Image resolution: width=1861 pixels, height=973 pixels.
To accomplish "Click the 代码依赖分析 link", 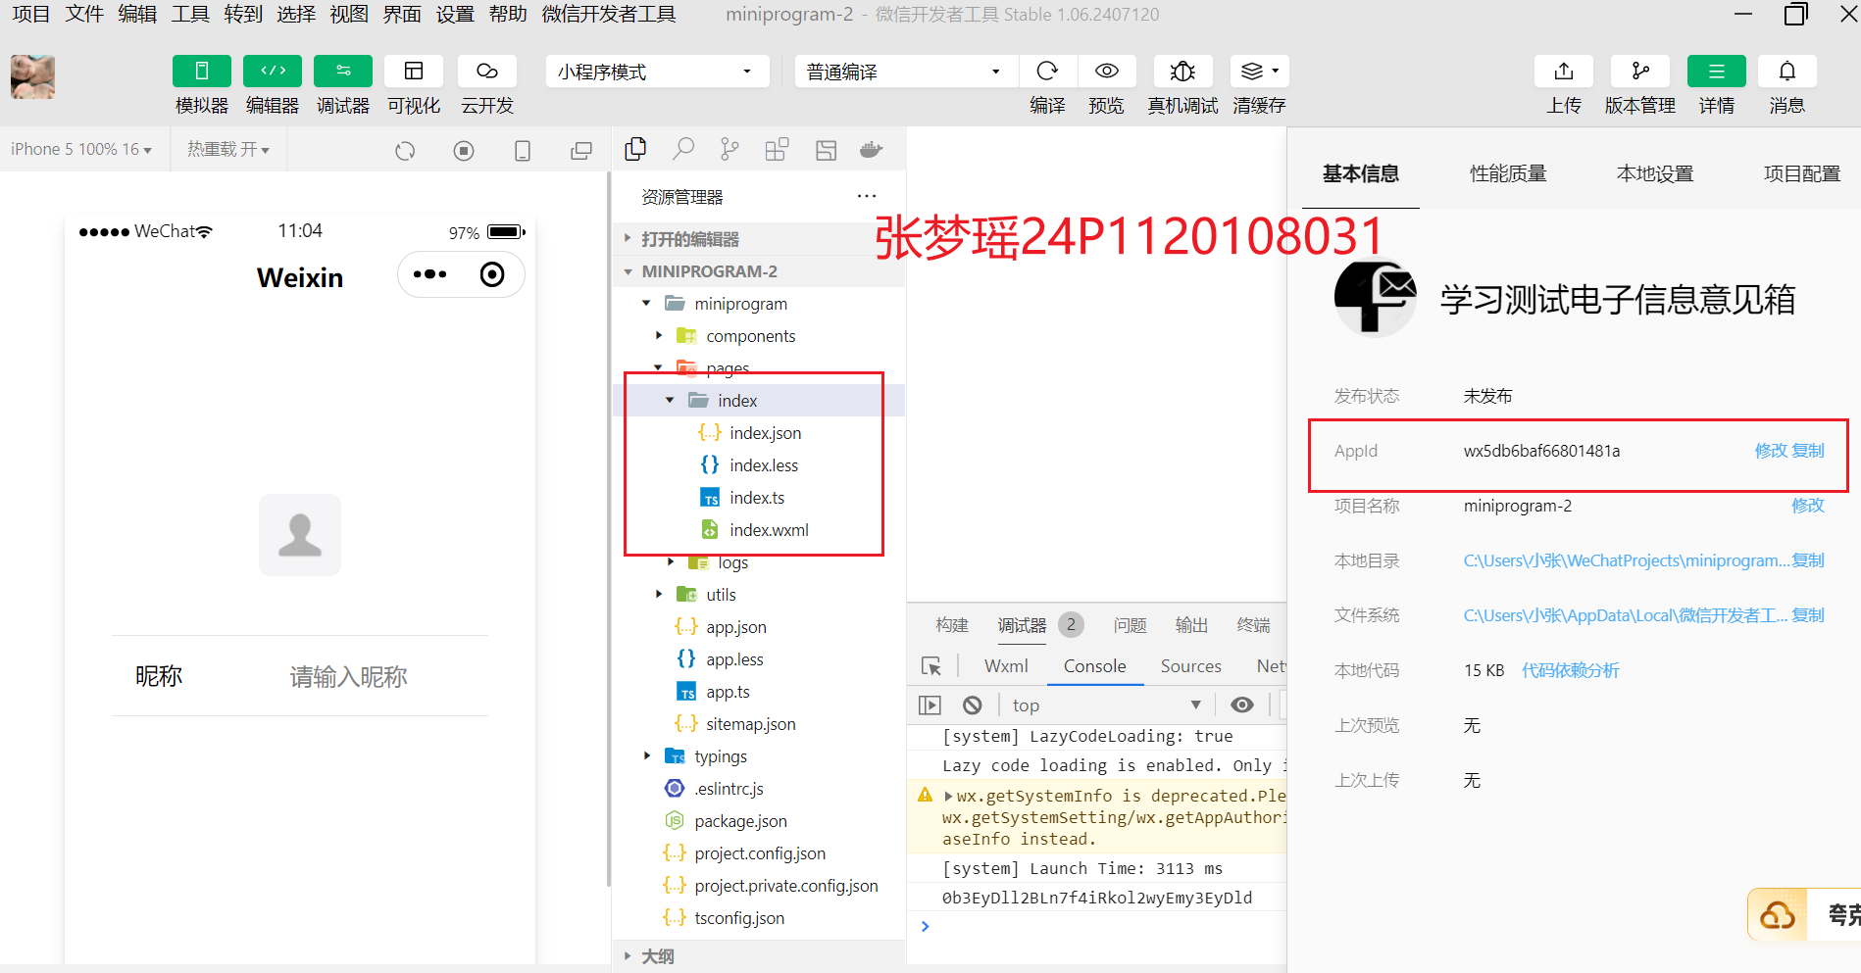I will pyautogui.click(x=1570, y=670).
